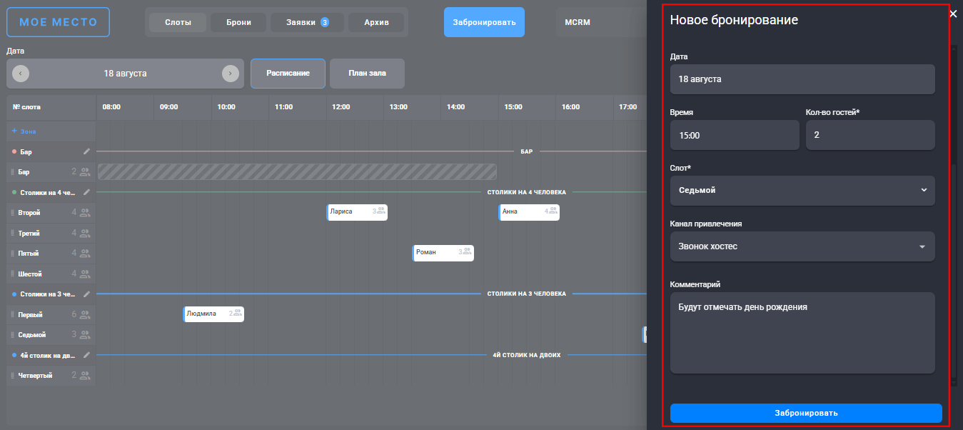Screen dimensions: 963x430
Task: Click the 12:00 column header
Action: pos(341,107)
